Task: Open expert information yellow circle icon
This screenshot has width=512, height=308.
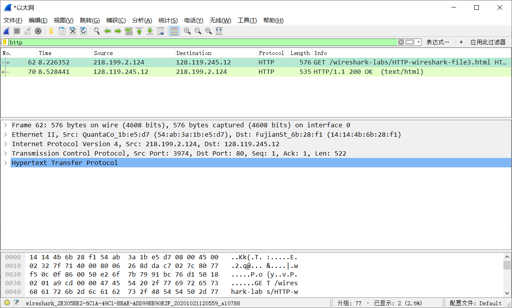Action: point(7,303)
